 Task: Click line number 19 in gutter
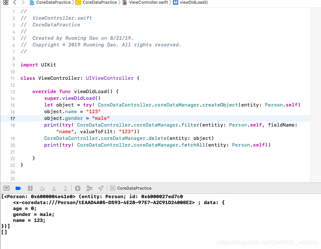pyautogui.click(x=13, y=139)
